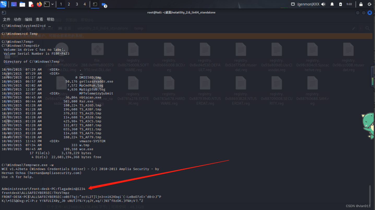Viewport: 375px width, 210px height.
Task: Click the TS_A5C5.tmp file name
Action: pos(90,121)
